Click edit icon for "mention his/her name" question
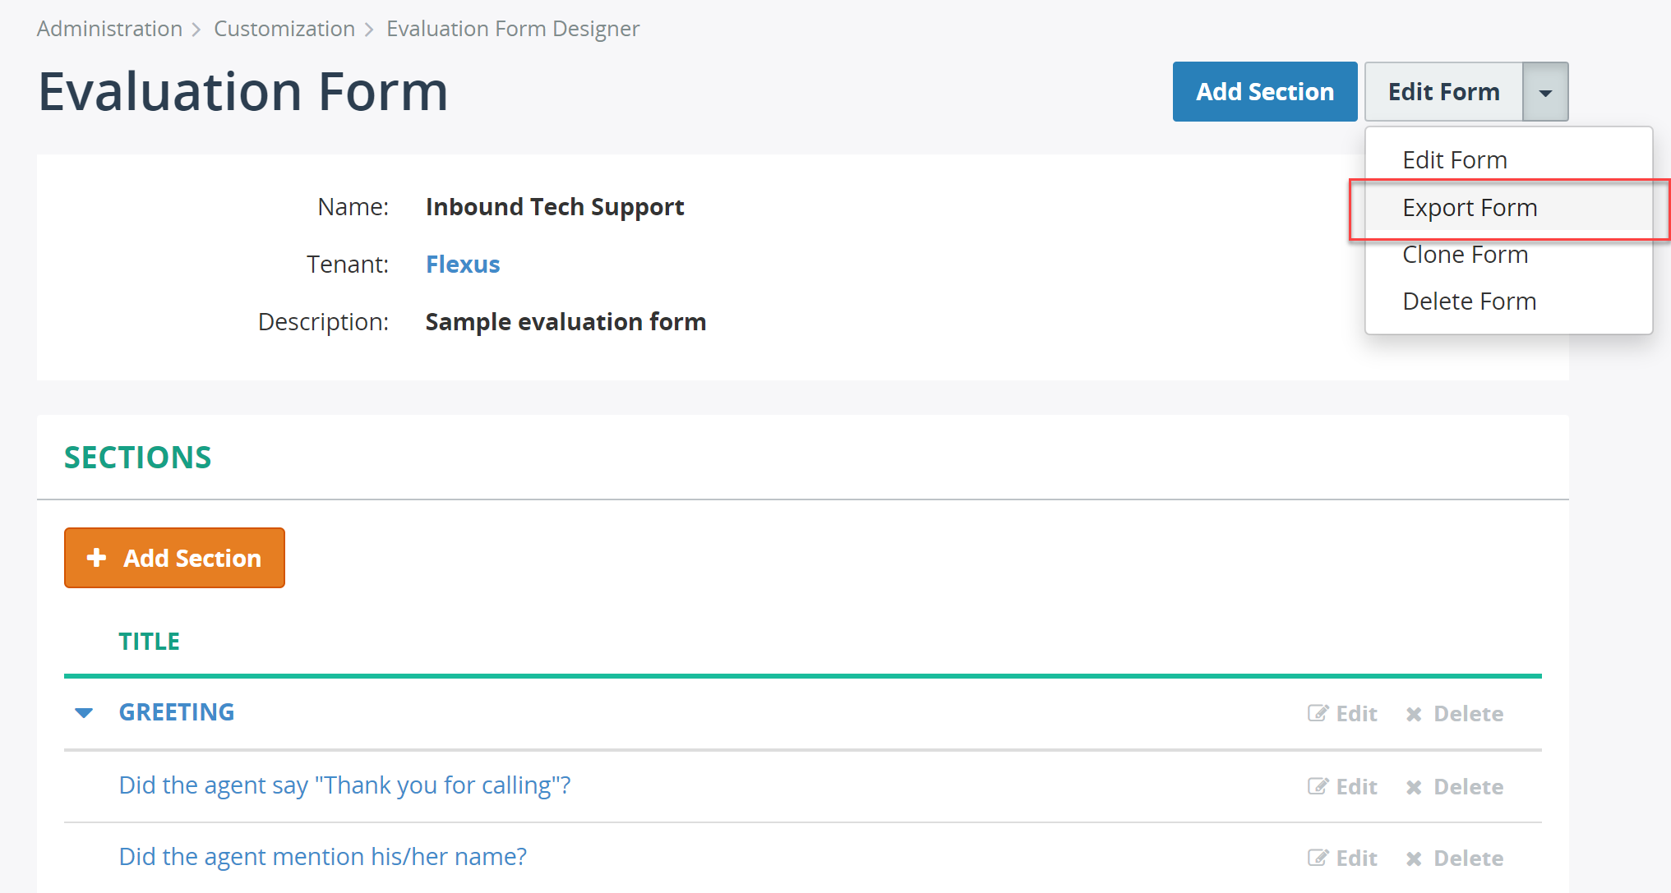Image resolution: width=1671 pixels, height=893 pixels. point(1318,858)
